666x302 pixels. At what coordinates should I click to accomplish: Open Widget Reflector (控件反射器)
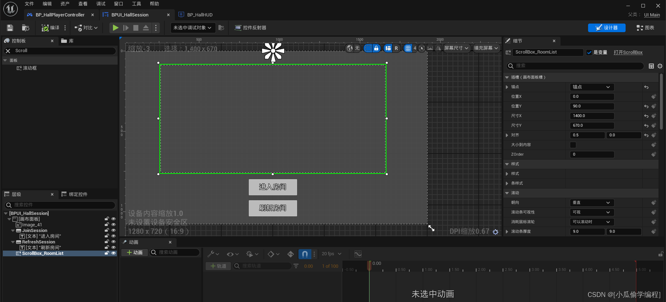pos(250,28)
